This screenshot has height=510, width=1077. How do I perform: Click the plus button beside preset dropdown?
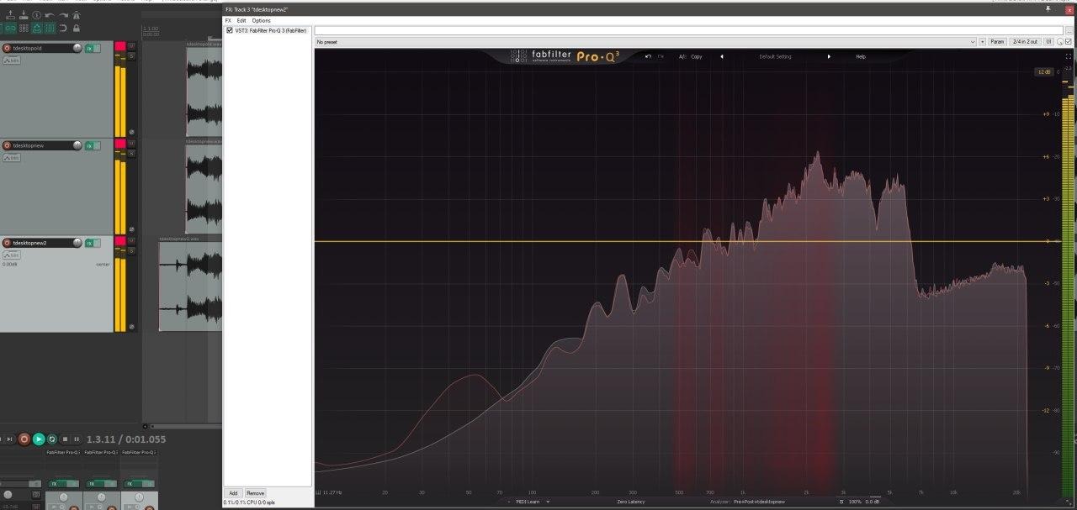(x=982, y=41)
